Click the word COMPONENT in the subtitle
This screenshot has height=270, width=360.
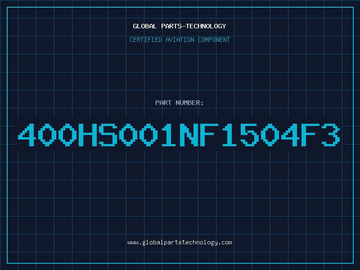[x=214, y=40]
